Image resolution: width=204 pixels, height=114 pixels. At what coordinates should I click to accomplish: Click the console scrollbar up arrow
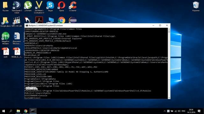tap(169, 29)
